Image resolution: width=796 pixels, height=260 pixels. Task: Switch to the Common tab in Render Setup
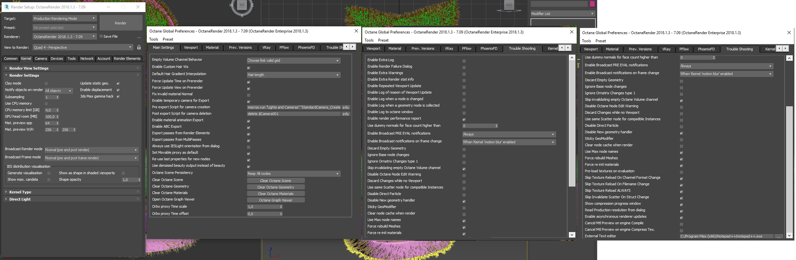pos(11,58)
